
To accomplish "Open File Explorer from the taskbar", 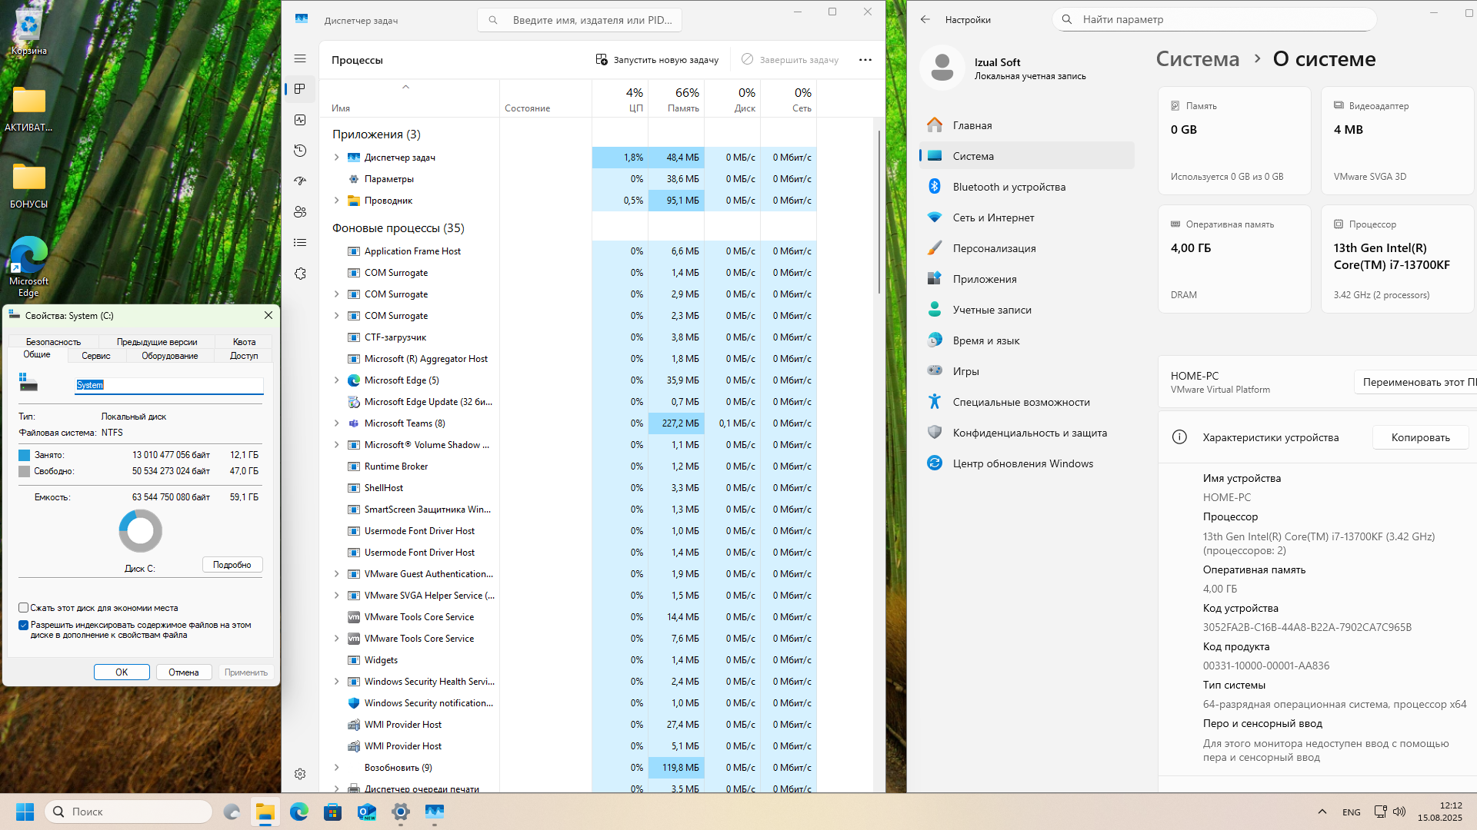I will click(x=265, y=812).
